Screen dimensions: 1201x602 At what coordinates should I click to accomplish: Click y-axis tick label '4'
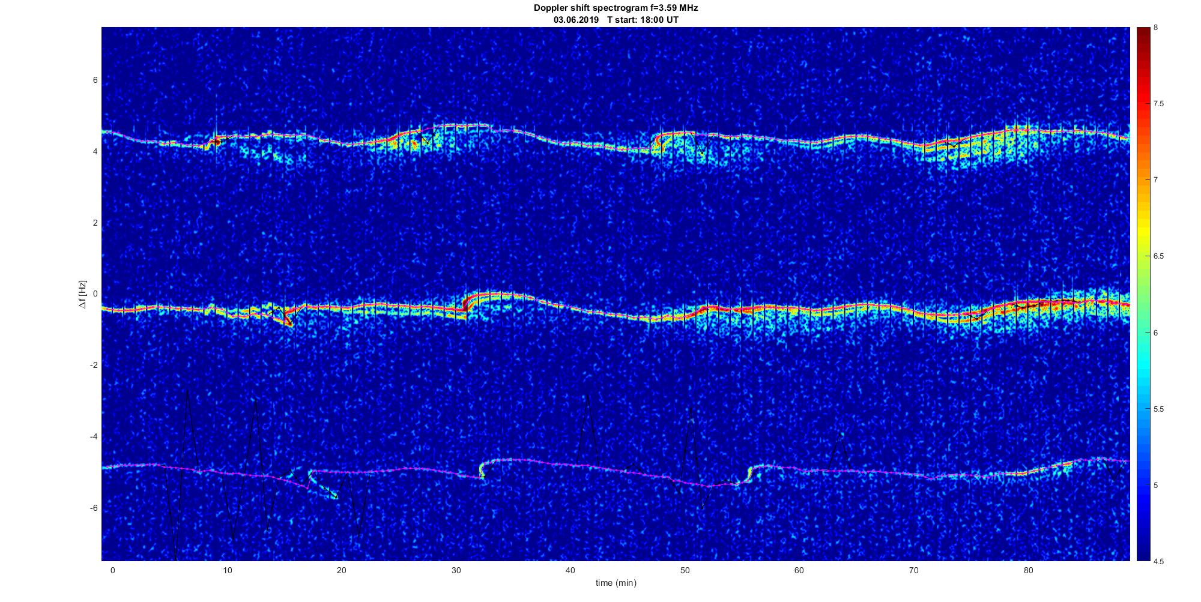(95, 151)
